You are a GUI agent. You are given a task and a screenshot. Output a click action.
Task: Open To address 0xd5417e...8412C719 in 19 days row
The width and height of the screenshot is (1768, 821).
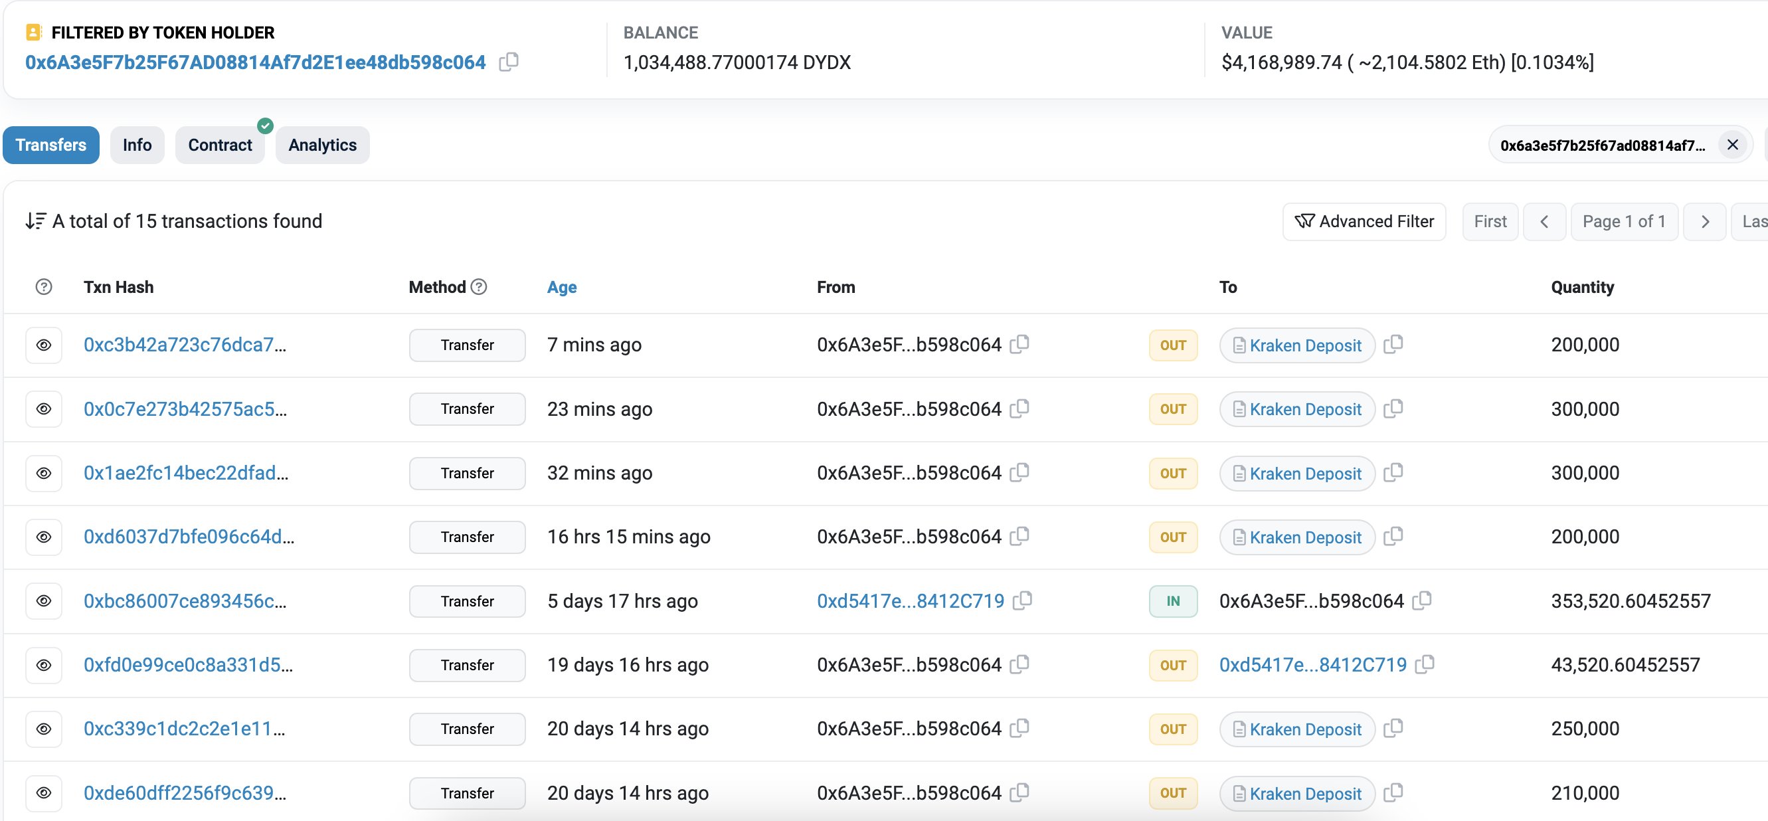click(1313, 665)
